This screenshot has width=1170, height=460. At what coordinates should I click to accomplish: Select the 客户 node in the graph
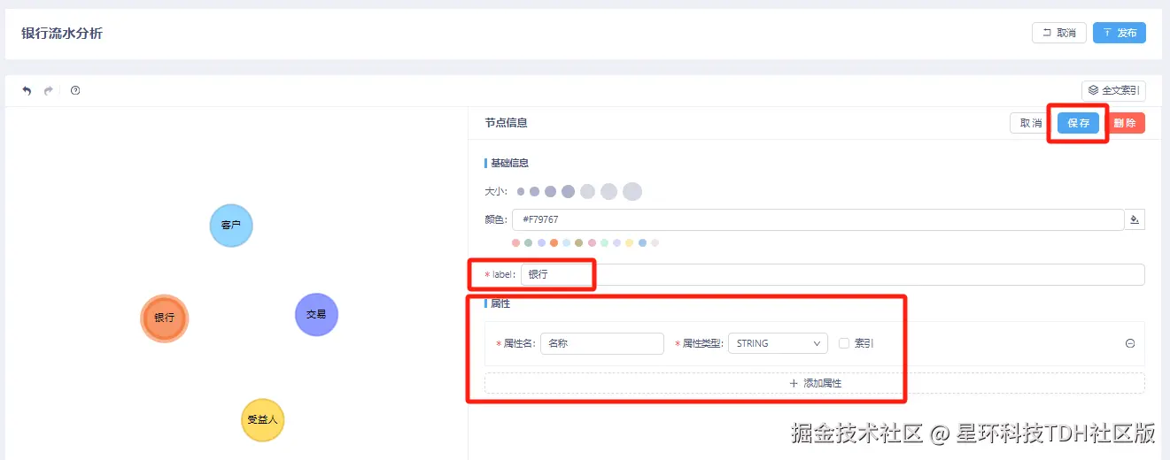click(231, 226)
